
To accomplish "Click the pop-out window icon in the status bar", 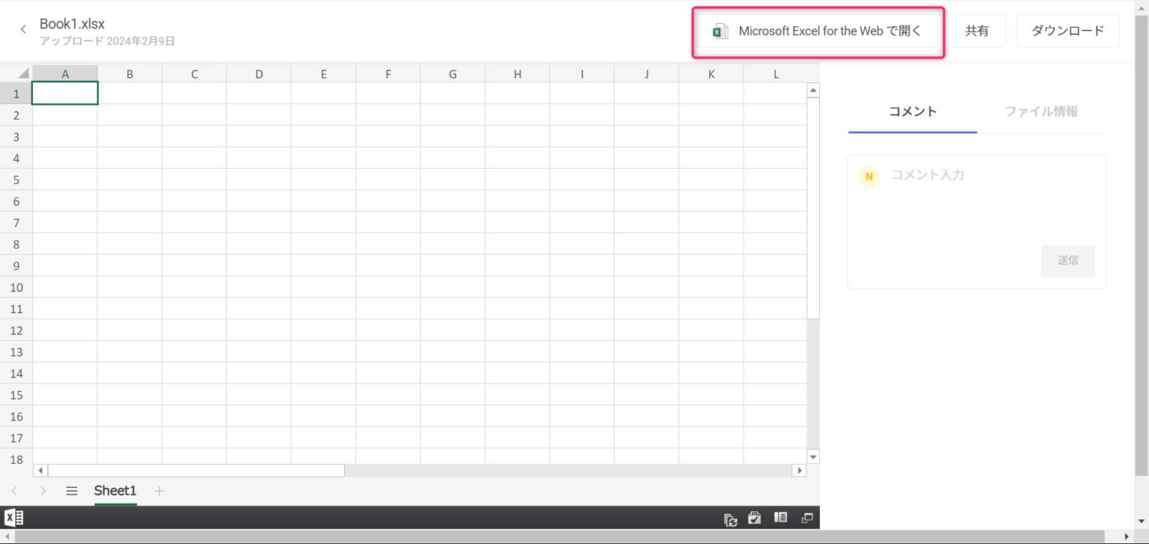I will pyautogui.click(x=806, y=517).
